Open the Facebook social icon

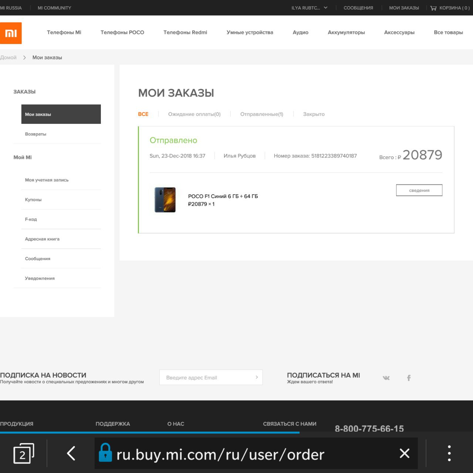pos(409,378)
